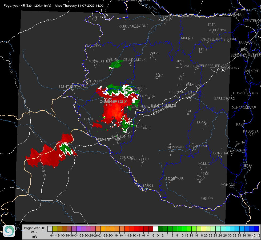
Task: Select the KISBER city label
Action: click(x=187, y=38)
